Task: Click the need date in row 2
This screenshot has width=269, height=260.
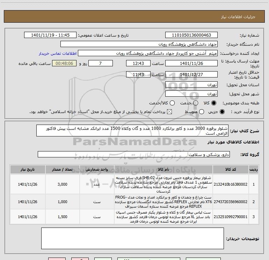Action: pos(28,202)
